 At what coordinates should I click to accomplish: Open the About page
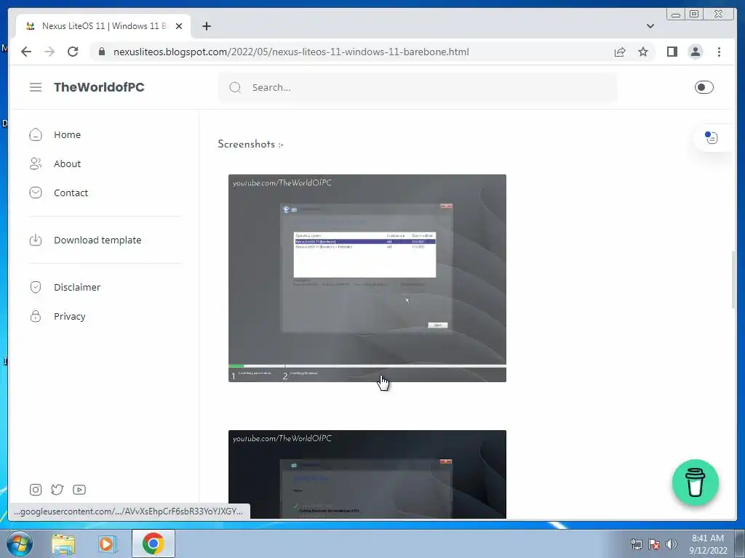pos(67,163)
